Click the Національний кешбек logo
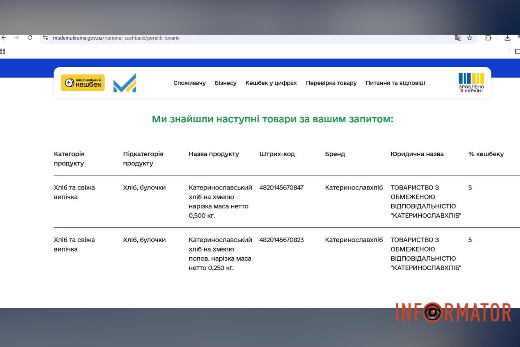The width and height of the screenshot is (520, 347). [83, 83]
